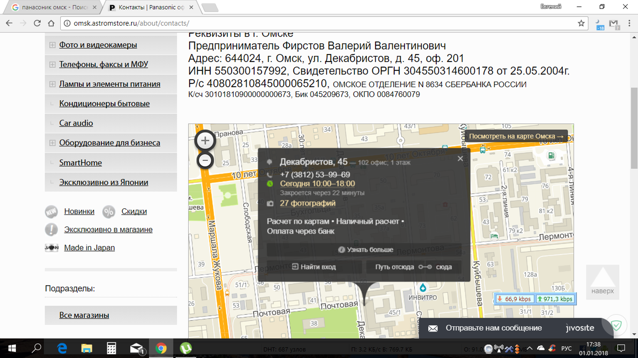Image resolution: width=638 pixels, height=358 pixels.
Task: Open the Фото и видеокамеры category link
Action: pos(98,45)
